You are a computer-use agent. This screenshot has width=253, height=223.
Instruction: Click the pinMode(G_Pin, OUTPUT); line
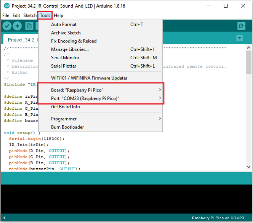pyautogui.click(x=39, y=157)
